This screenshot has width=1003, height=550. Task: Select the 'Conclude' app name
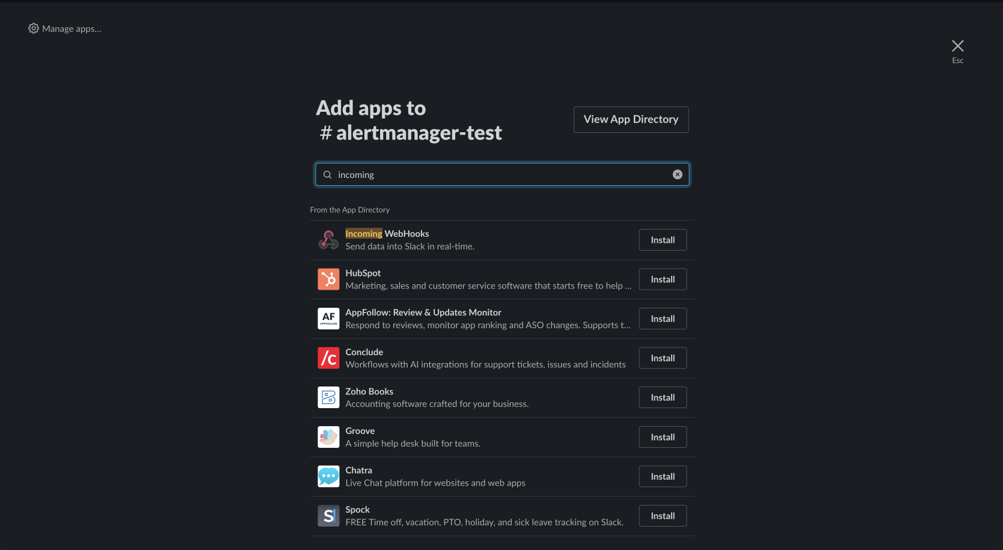364,352
